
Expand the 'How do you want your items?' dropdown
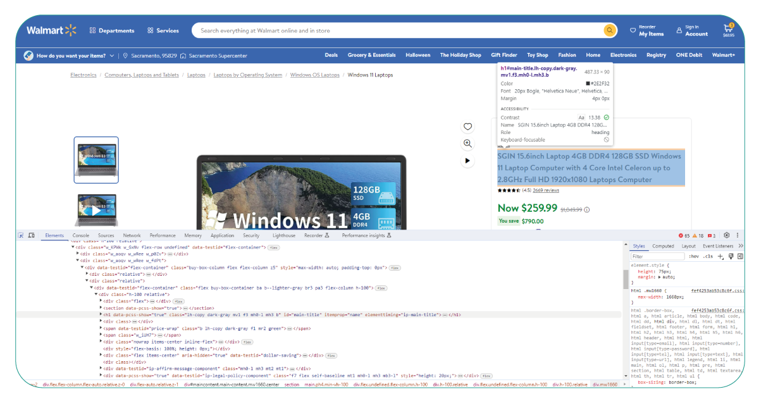[x=111, y=56]
